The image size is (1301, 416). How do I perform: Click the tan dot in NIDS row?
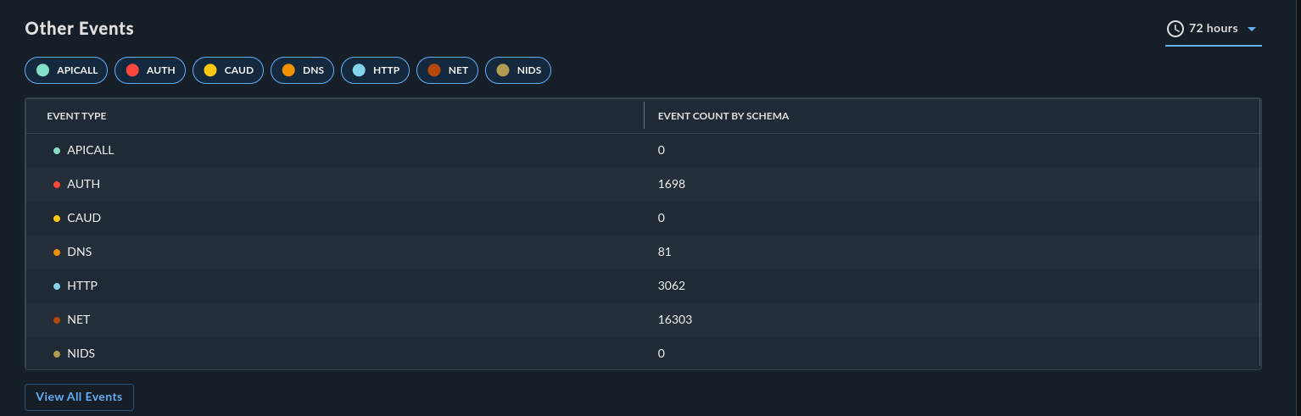tap(57, 354)
